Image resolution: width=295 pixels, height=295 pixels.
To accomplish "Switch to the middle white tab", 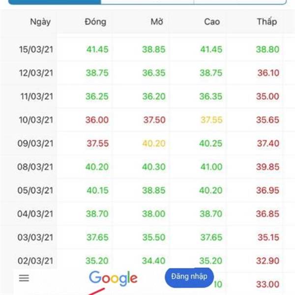I will tap(147, 2).
